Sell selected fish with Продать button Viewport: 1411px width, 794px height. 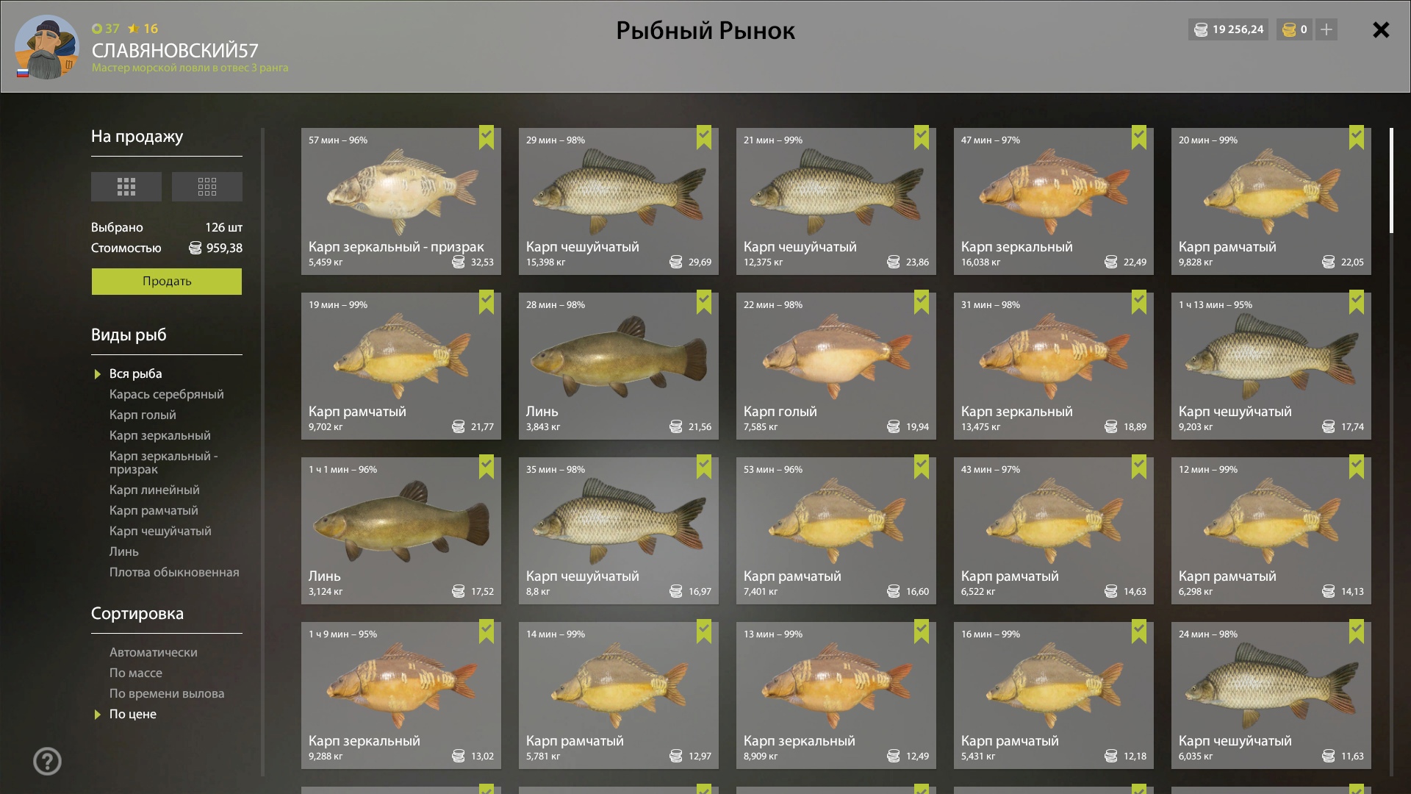click(x=167, y=281)
